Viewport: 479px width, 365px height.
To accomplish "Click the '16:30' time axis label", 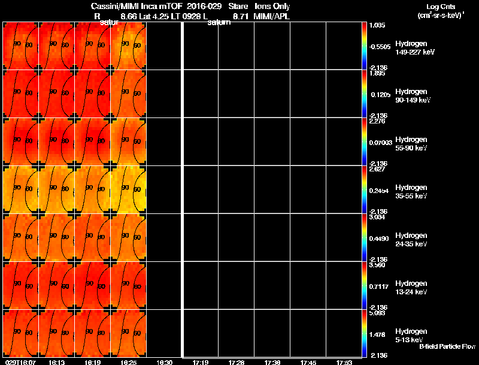I will [x=164, y=362].
